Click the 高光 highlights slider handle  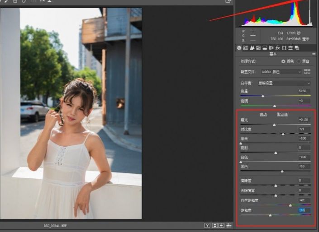[241, 143]
